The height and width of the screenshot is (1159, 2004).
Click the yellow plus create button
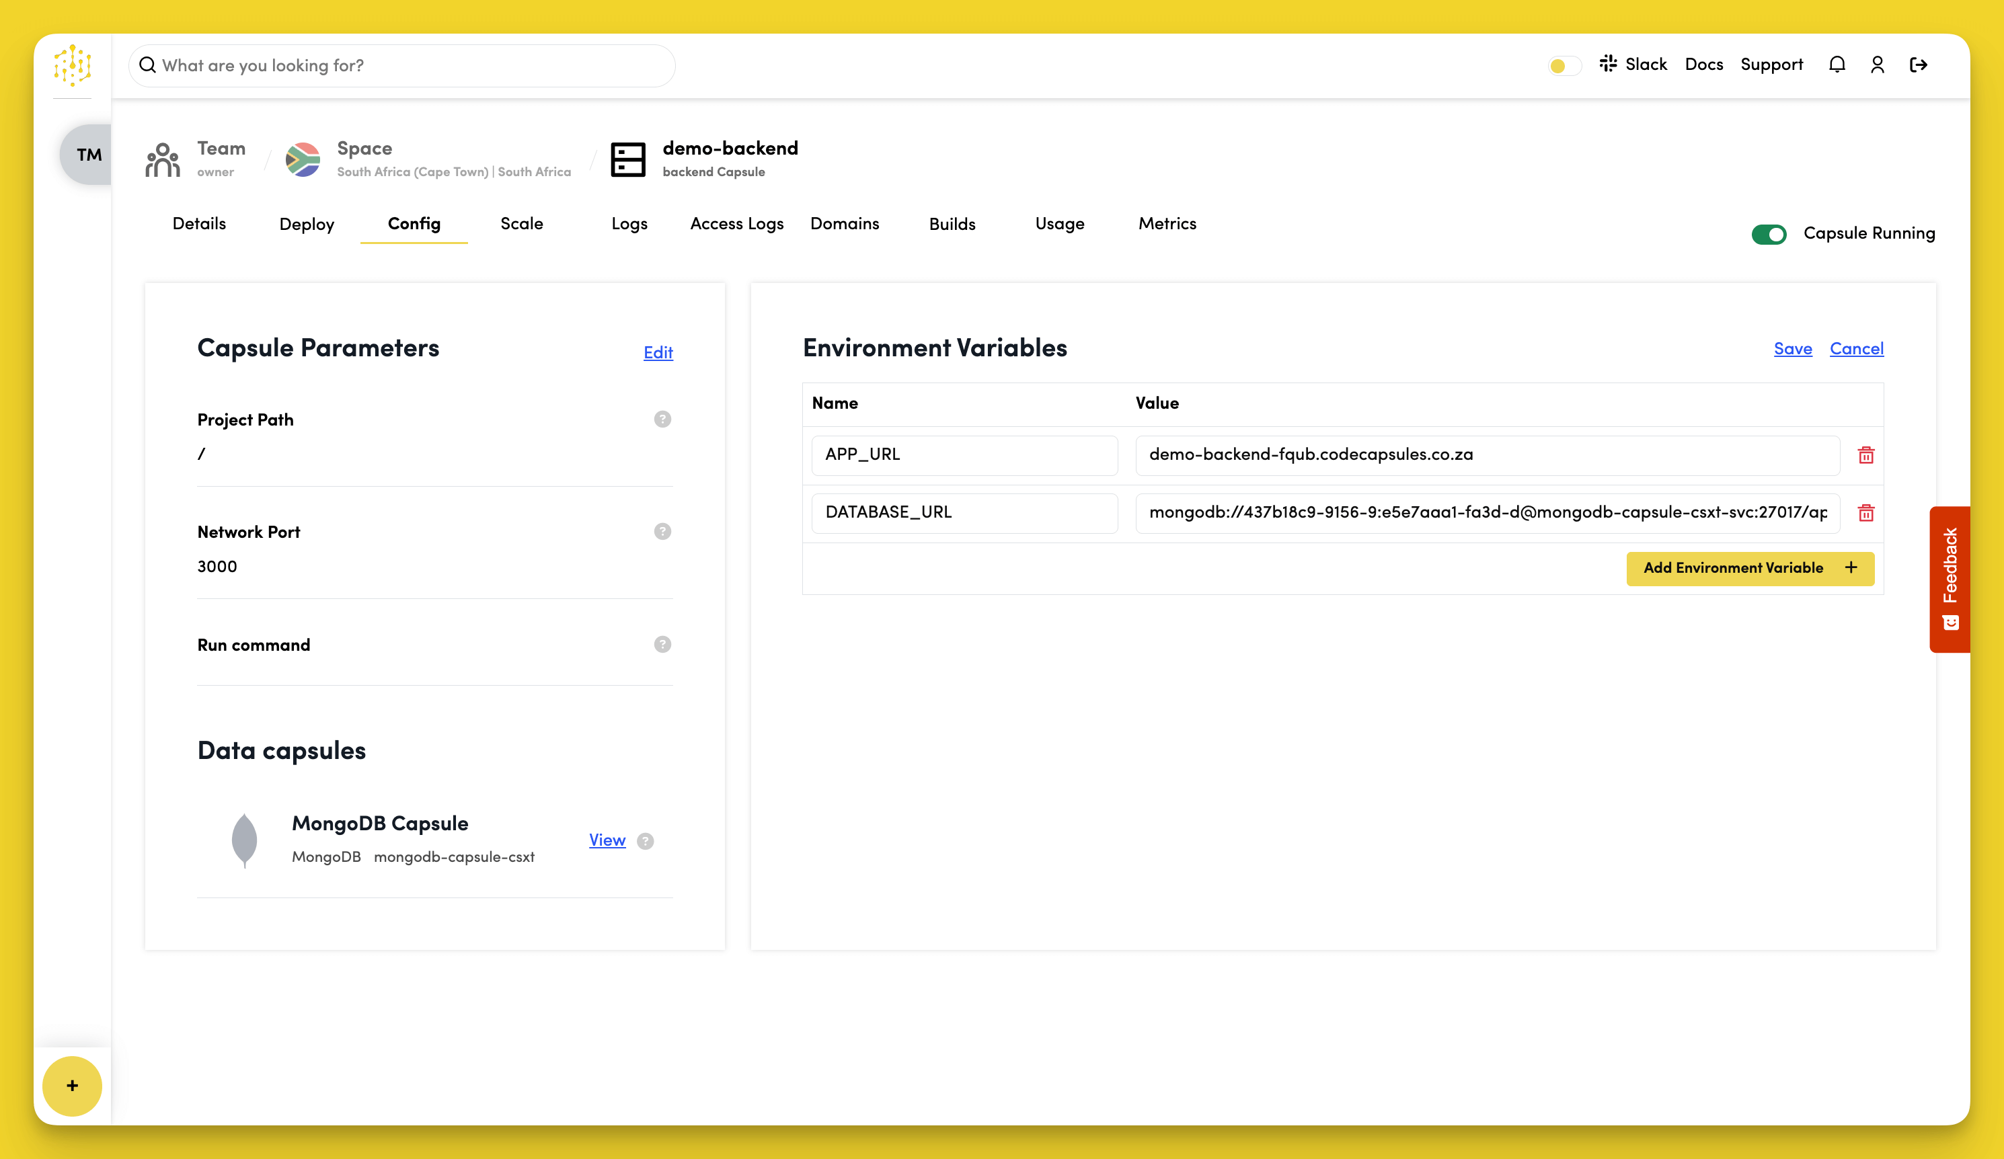point(73,1085)
